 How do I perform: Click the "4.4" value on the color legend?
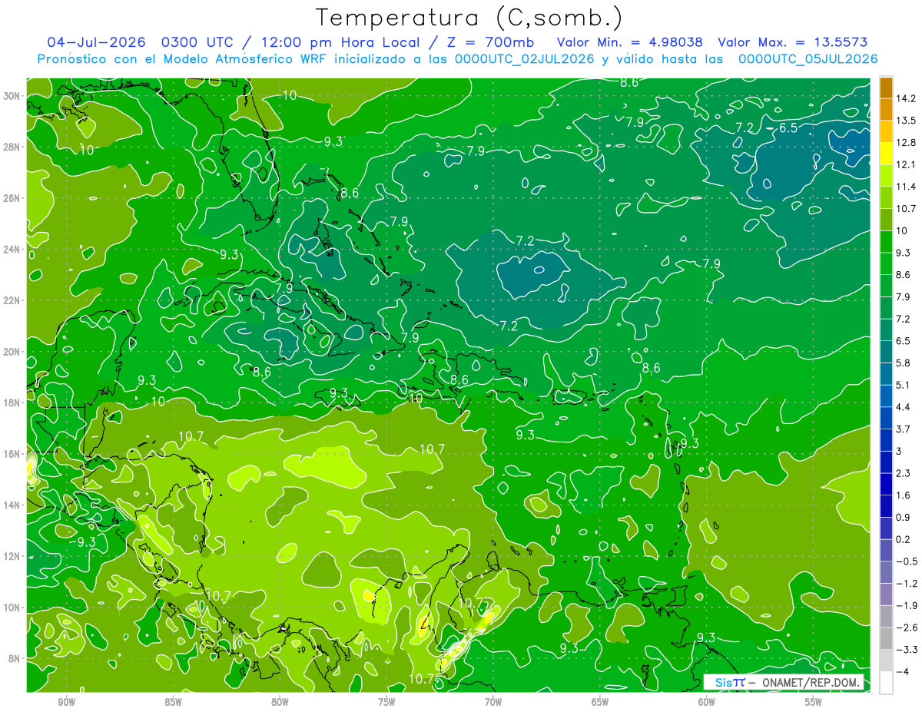pyautogui.click(x=904, y=407)
